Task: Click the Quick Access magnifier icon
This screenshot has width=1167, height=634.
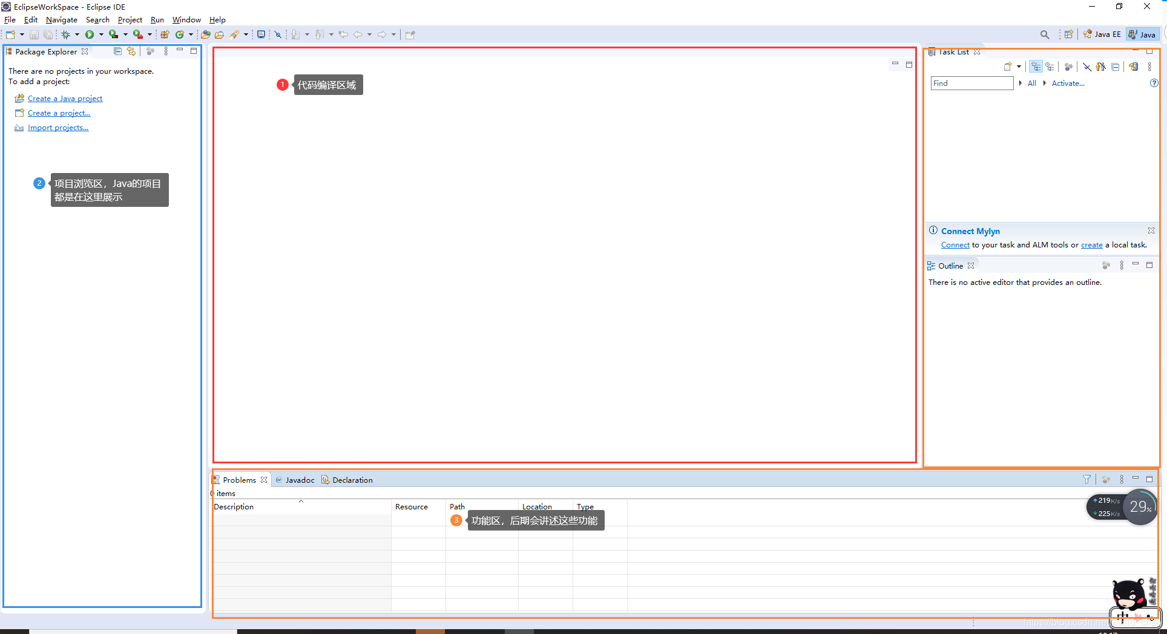Action: (x=1045, y=34)
